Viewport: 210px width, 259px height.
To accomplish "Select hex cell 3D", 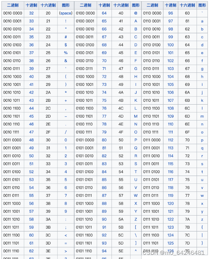I will point(48,243).
